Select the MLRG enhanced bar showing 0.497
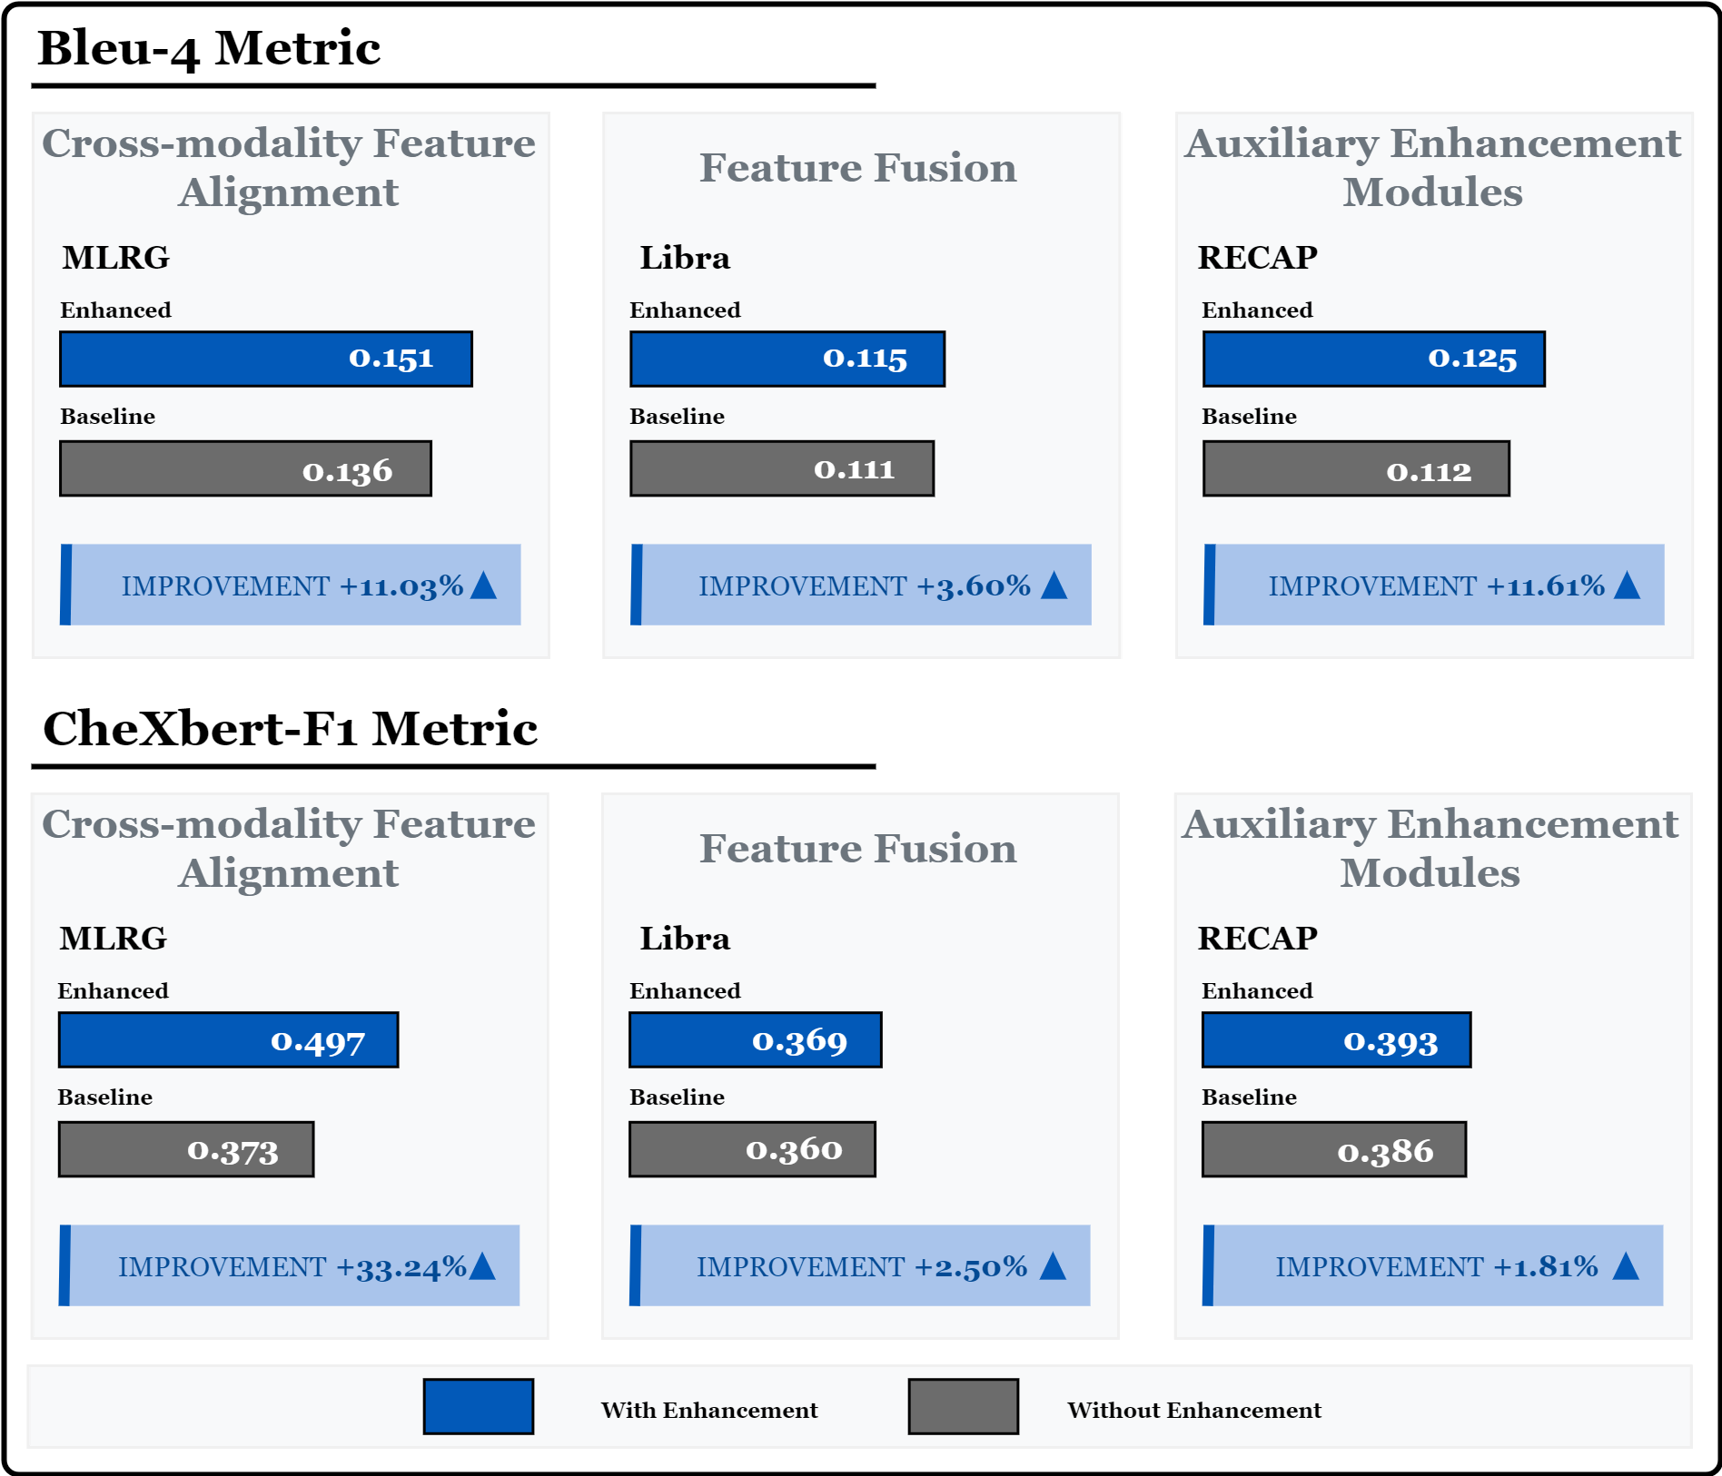Viewport: 1722px width, 1476px height. tap(228, 1039)
